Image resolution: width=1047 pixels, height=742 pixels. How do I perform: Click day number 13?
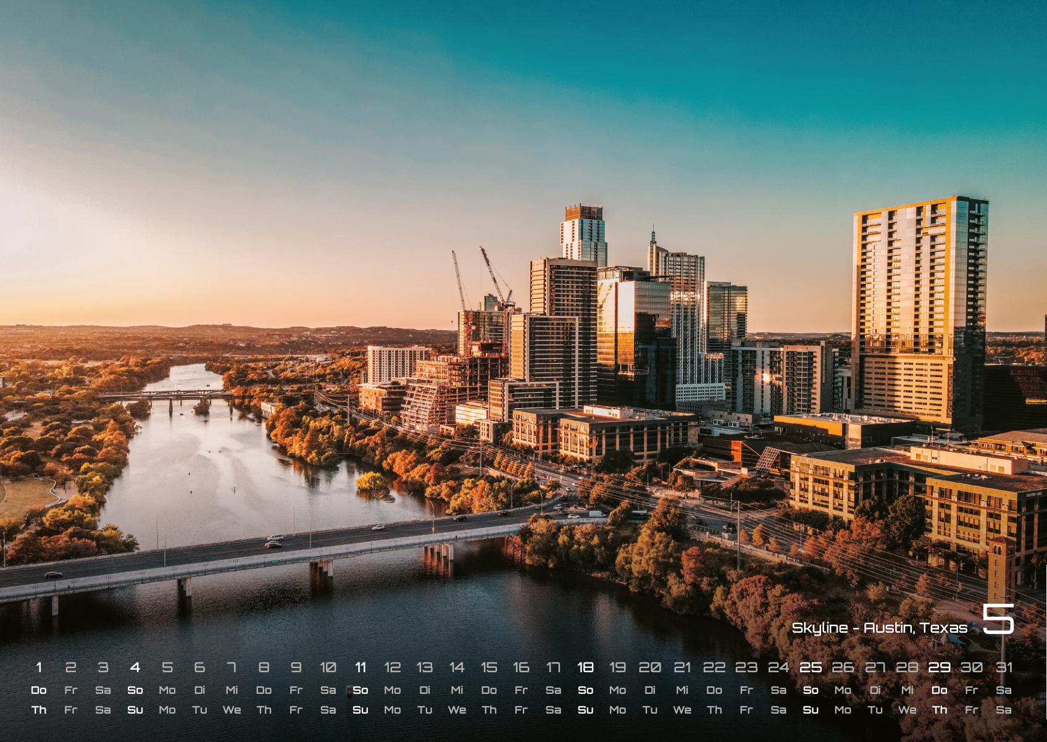(x=425, y=667)
